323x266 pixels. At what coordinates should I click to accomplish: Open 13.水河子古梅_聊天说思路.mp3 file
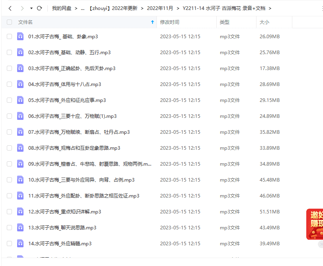[62, 228]
